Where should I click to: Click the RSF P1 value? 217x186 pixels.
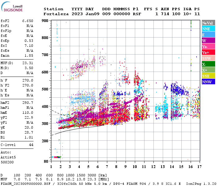pyautogui.click(x=137, y=14)
